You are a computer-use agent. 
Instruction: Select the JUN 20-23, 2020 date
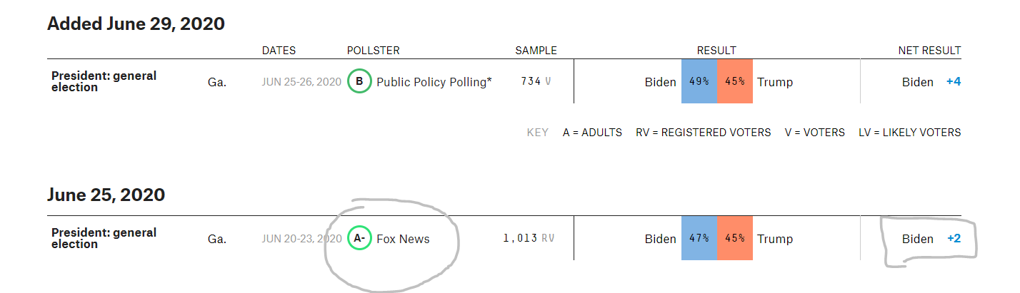click(x=301, y=239)
